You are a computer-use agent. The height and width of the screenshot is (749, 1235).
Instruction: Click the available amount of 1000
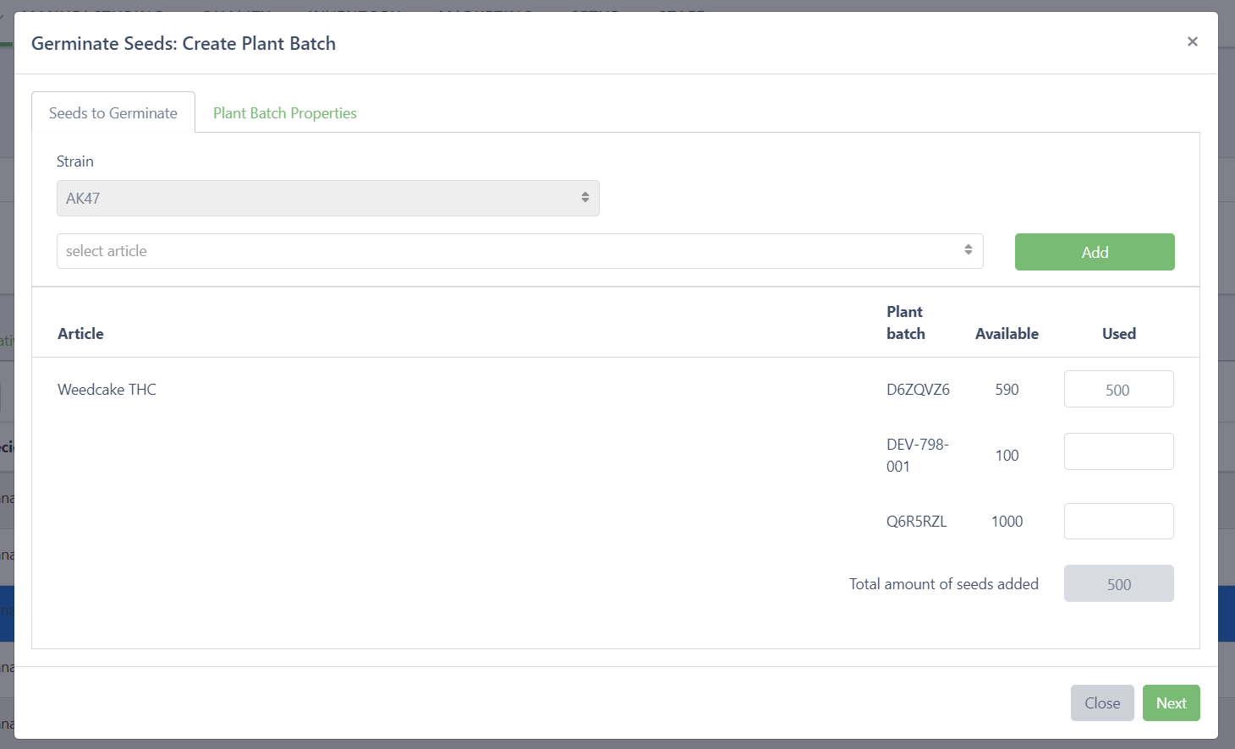pyautogui.click(x=1007, y=522)
